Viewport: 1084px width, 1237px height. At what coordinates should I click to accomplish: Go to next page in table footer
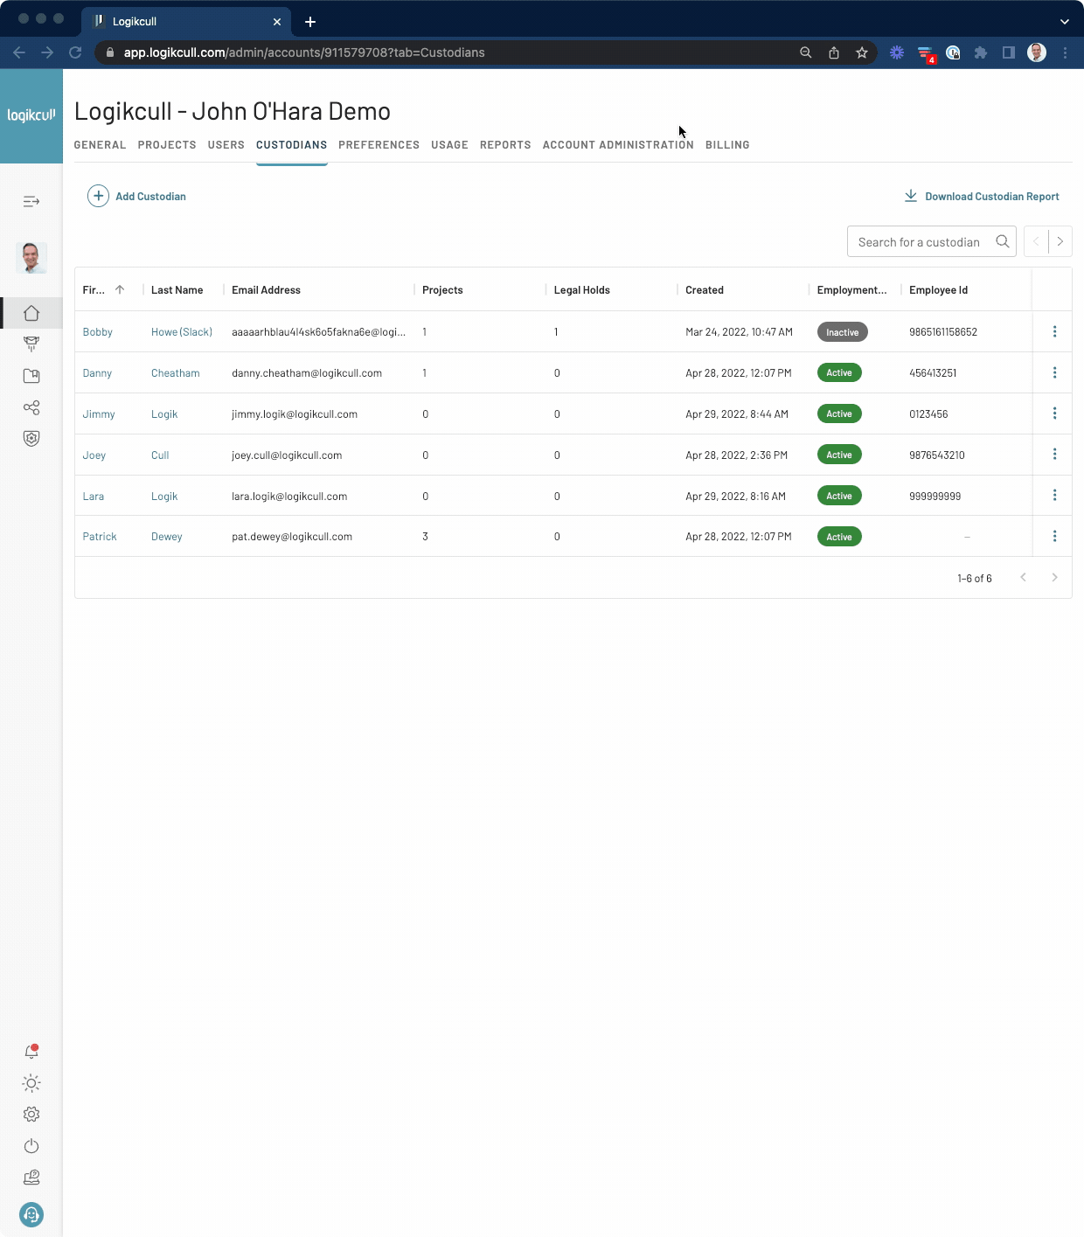(1055, 578)
